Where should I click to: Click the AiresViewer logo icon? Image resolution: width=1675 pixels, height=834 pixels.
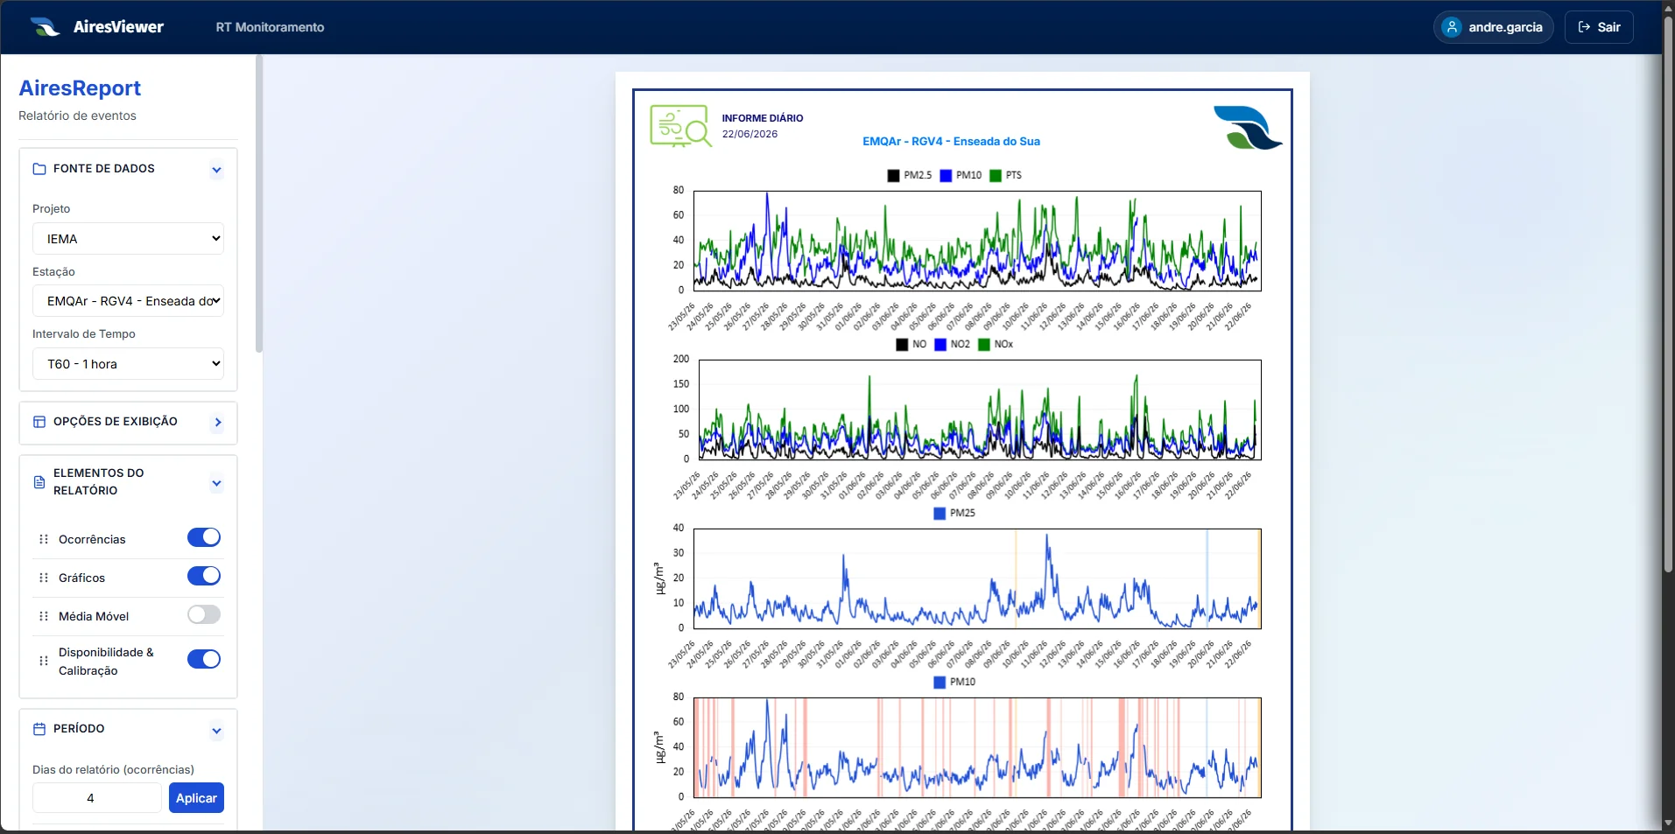tap(45, 27)
